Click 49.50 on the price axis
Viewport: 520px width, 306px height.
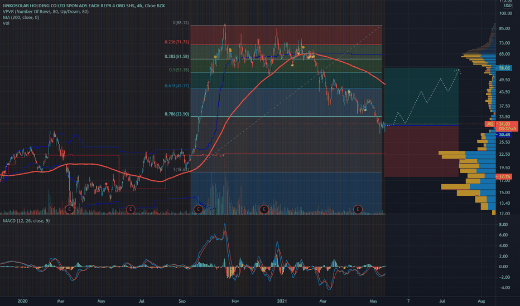(x=504, y=80)
